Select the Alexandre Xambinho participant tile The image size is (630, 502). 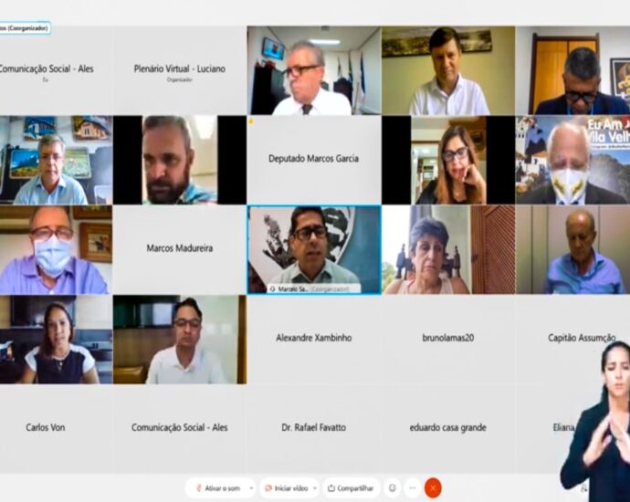click(x=314, y=340)
